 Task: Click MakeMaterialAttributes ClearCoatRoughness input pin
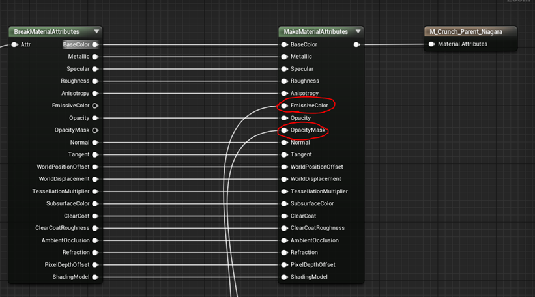click(x=284, y=228)
